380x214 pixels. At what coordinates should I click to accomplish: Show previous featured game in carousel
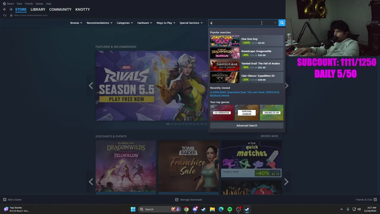tap(91, 86)
